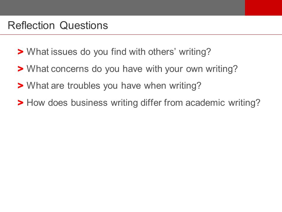The height and width of the screenshot is (212, 282).
Task: Click the word 'others'' in first bullet
Action: click(x=162, y=52)
